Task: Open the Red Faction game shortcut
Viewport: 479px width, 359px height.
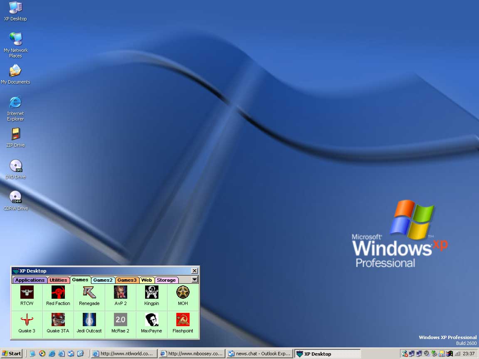Action: 58,293
